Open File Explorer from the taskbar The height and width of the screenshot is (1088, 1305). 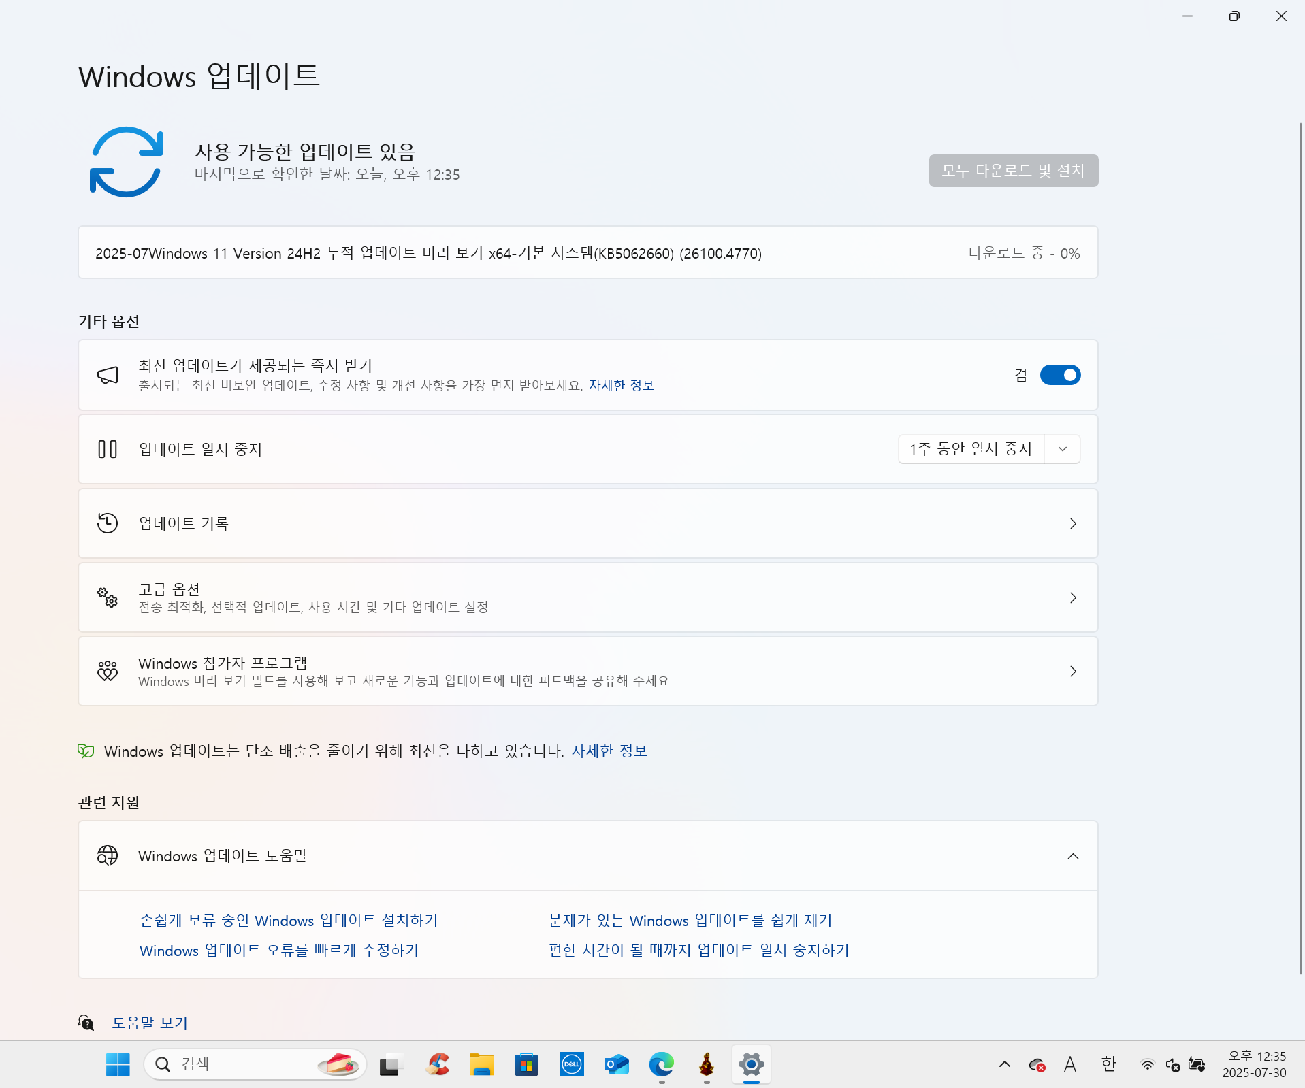[482, 1065]
